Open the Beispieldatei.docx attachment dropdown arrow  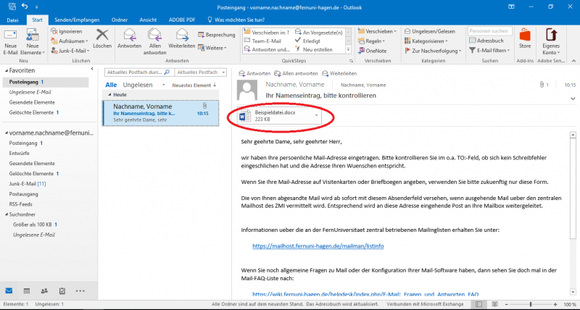[316, 114]
